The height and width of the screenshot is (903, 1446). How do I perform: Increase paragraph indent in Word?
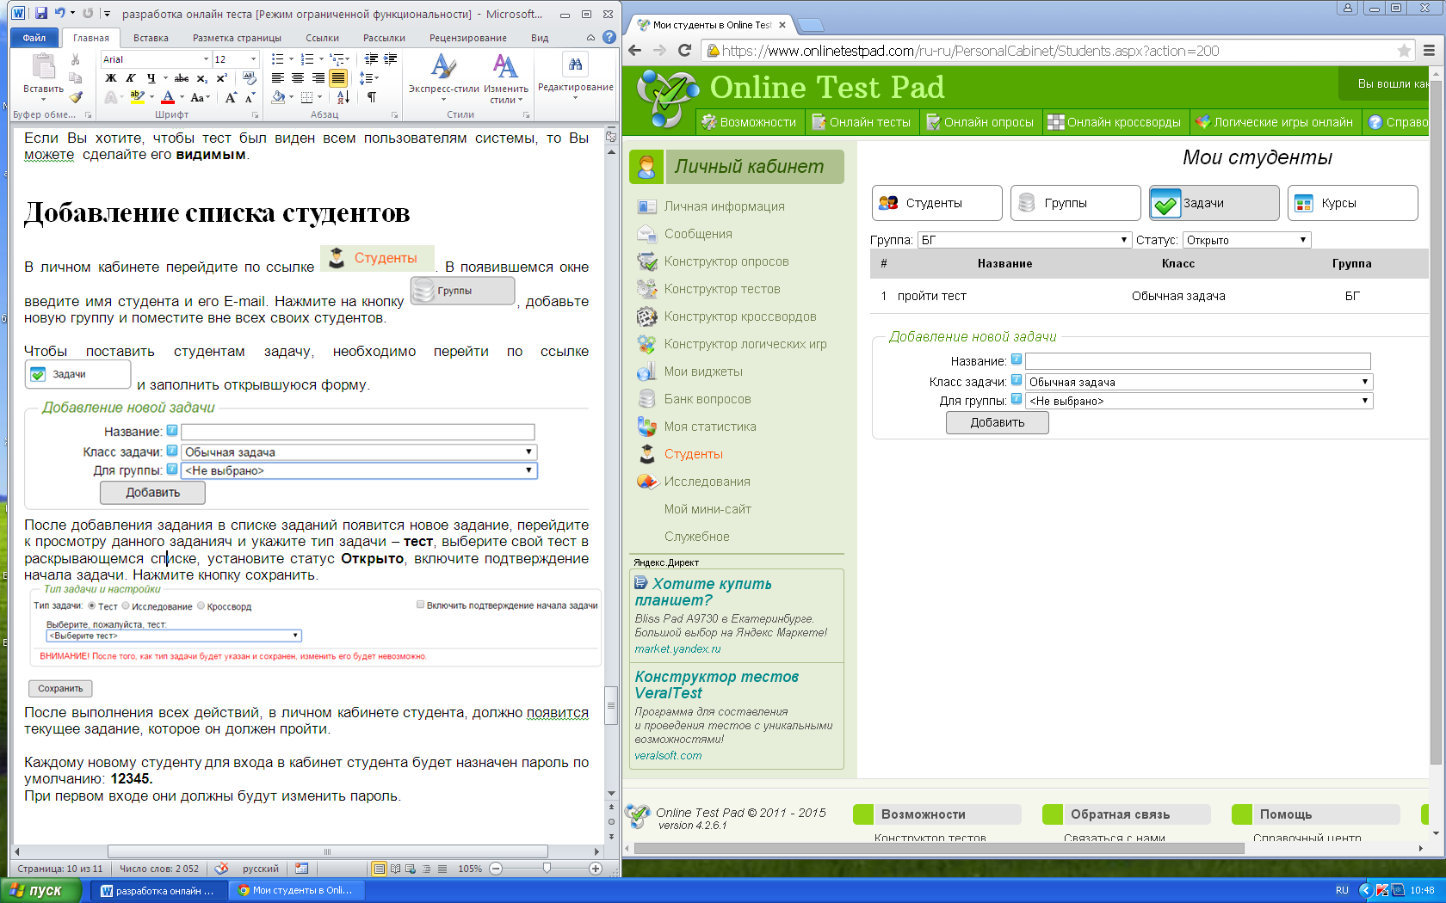pyautogui.click(x=391, y=59)
